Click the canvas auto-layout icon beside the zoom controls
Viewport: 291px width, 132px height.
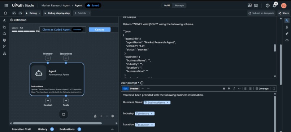tap(95, 116)
